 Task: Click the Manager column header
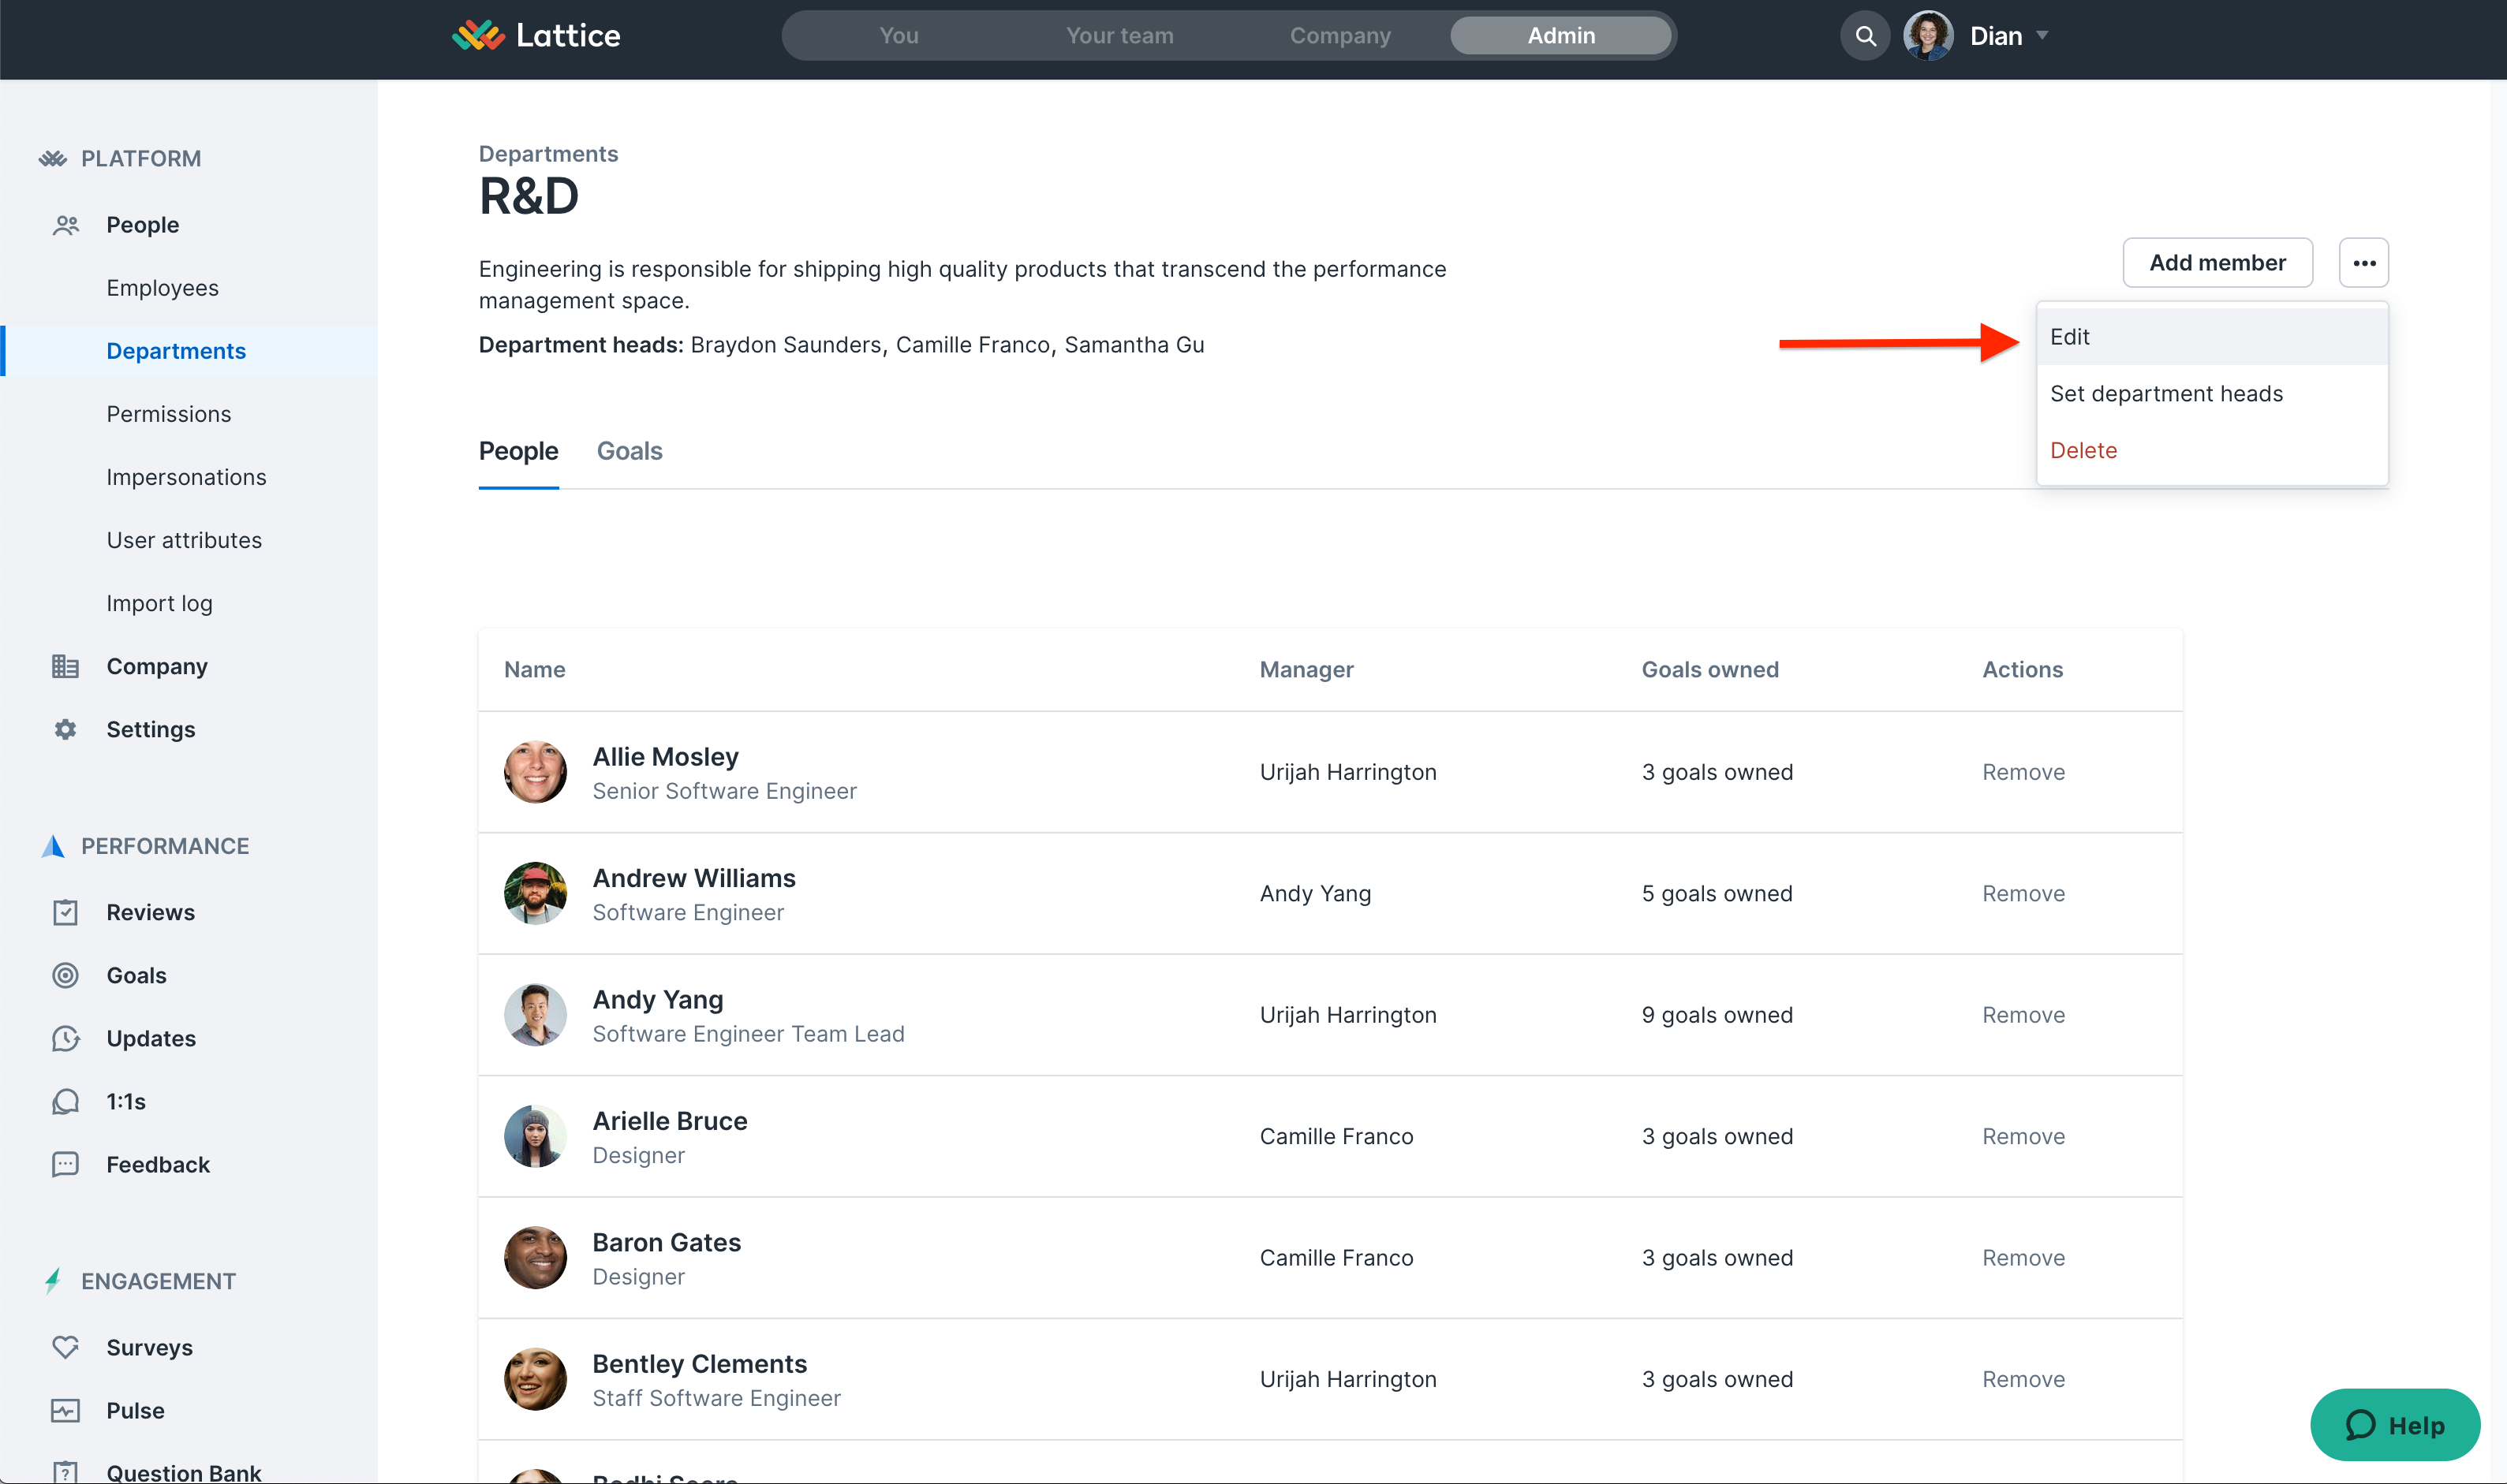click(x=1306, y=670)
